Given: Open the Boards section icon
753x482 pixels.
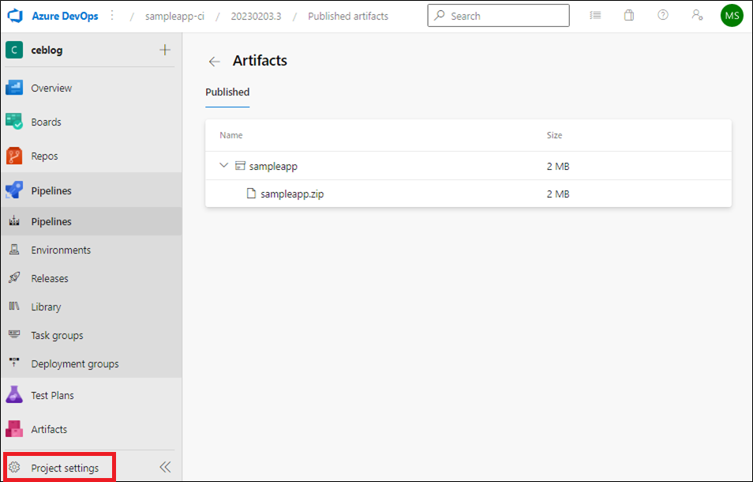Looking at the screenshot, I should pos(14,122).
